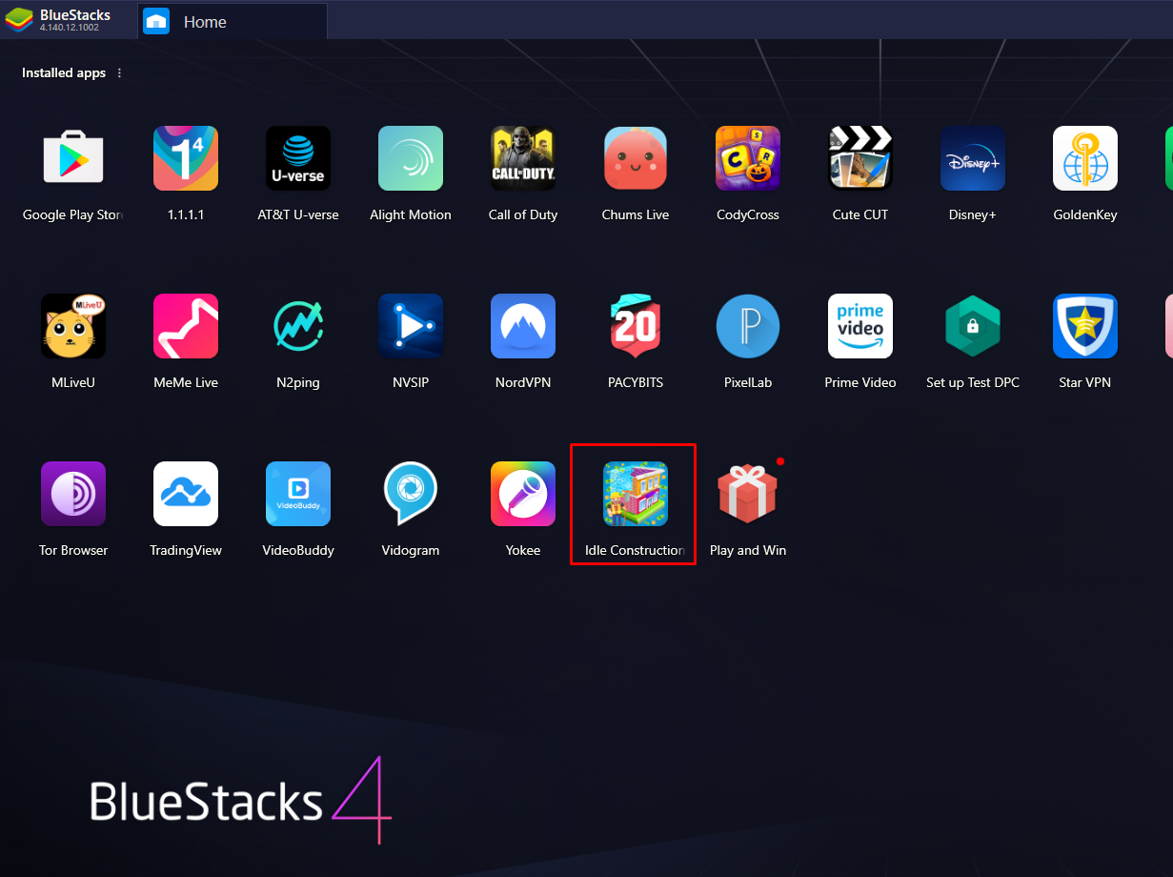
Task: Launch the 1.1.1.1 app
Action: (x=186, y=158)
